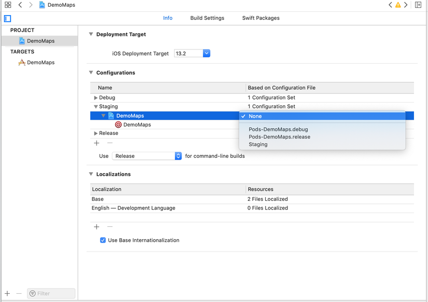Switch to the Build Settings tab
The image size is (428, 302).
207,18
